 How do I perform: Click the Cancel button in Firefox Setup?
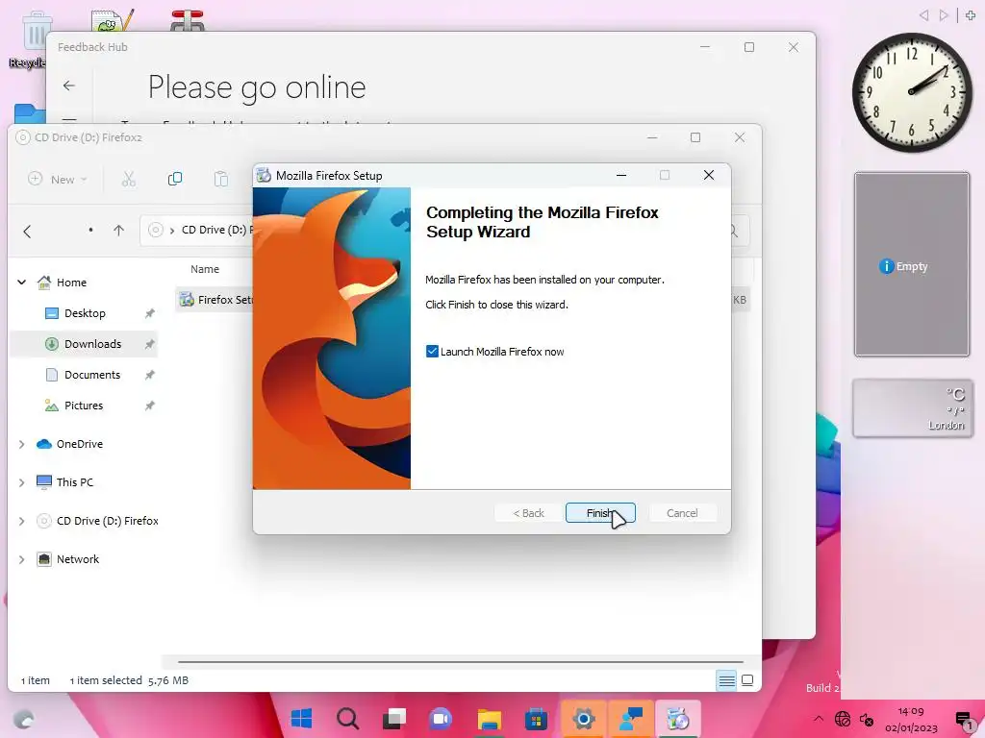point(682,513)
